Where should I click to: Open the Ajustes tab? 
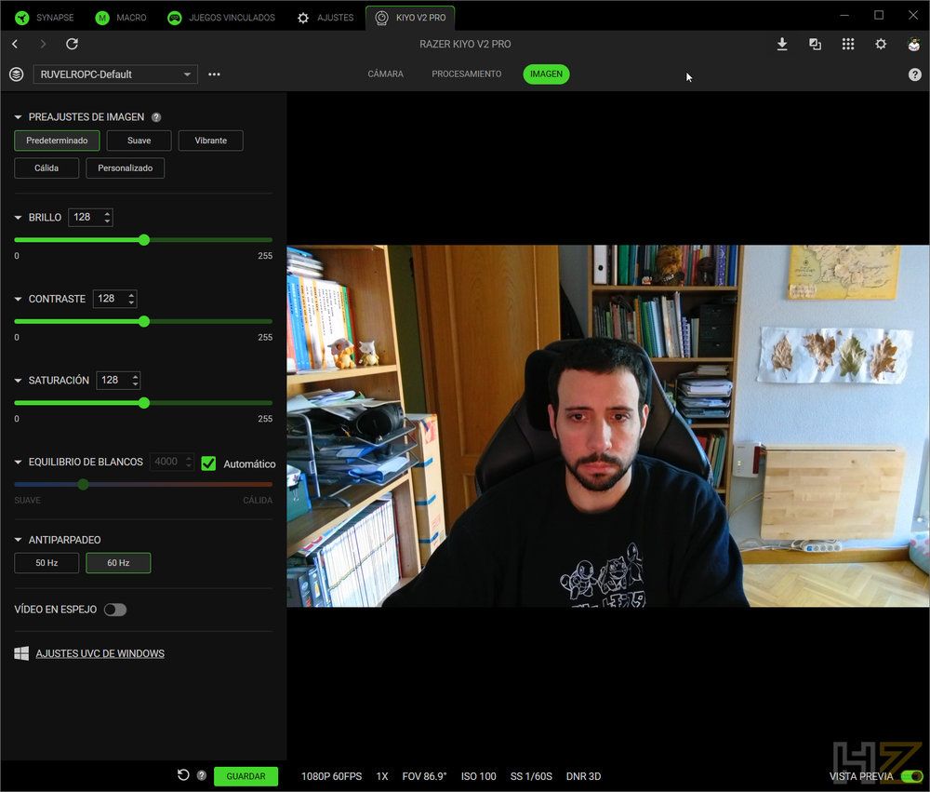pyautogui.click(x=325, y=18)
